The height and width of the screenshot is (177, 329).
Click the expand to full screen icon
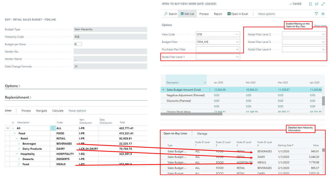(323, 4)
